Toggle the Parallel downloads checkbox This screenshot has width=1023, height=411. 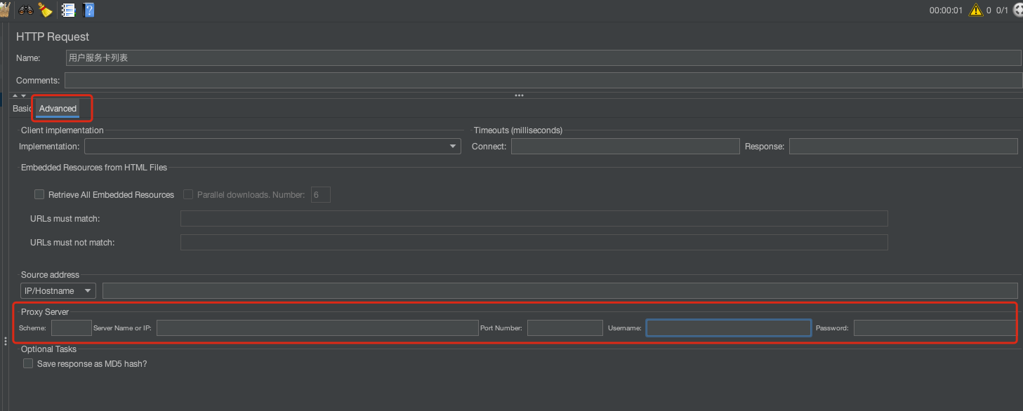[x=188, y=194]
